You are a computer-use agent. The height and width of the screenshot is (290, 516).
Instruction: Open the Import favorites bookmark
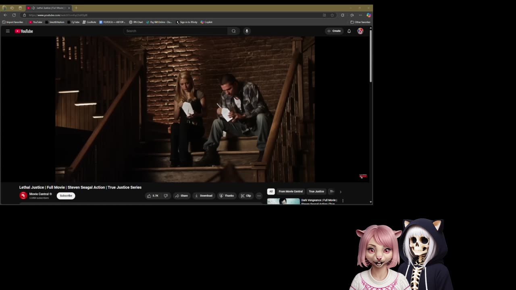click(12, 22)
